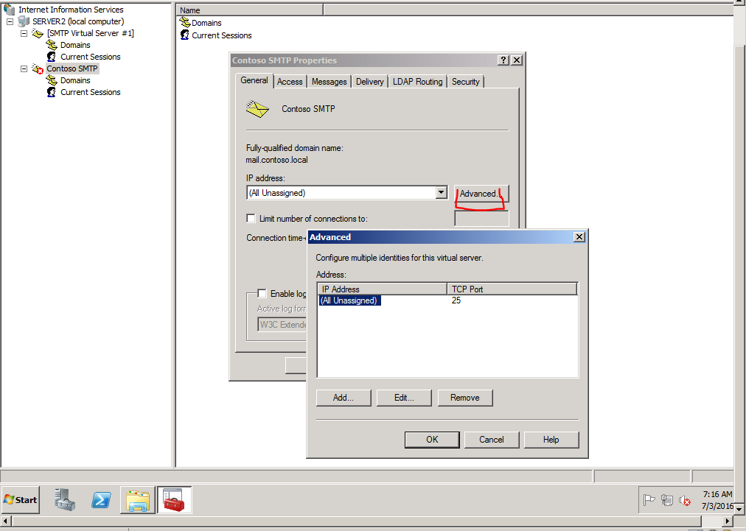The height and width of the screenshot is (531, 746).
Task: Click the Active log format combo box
Action: [282, 324]
